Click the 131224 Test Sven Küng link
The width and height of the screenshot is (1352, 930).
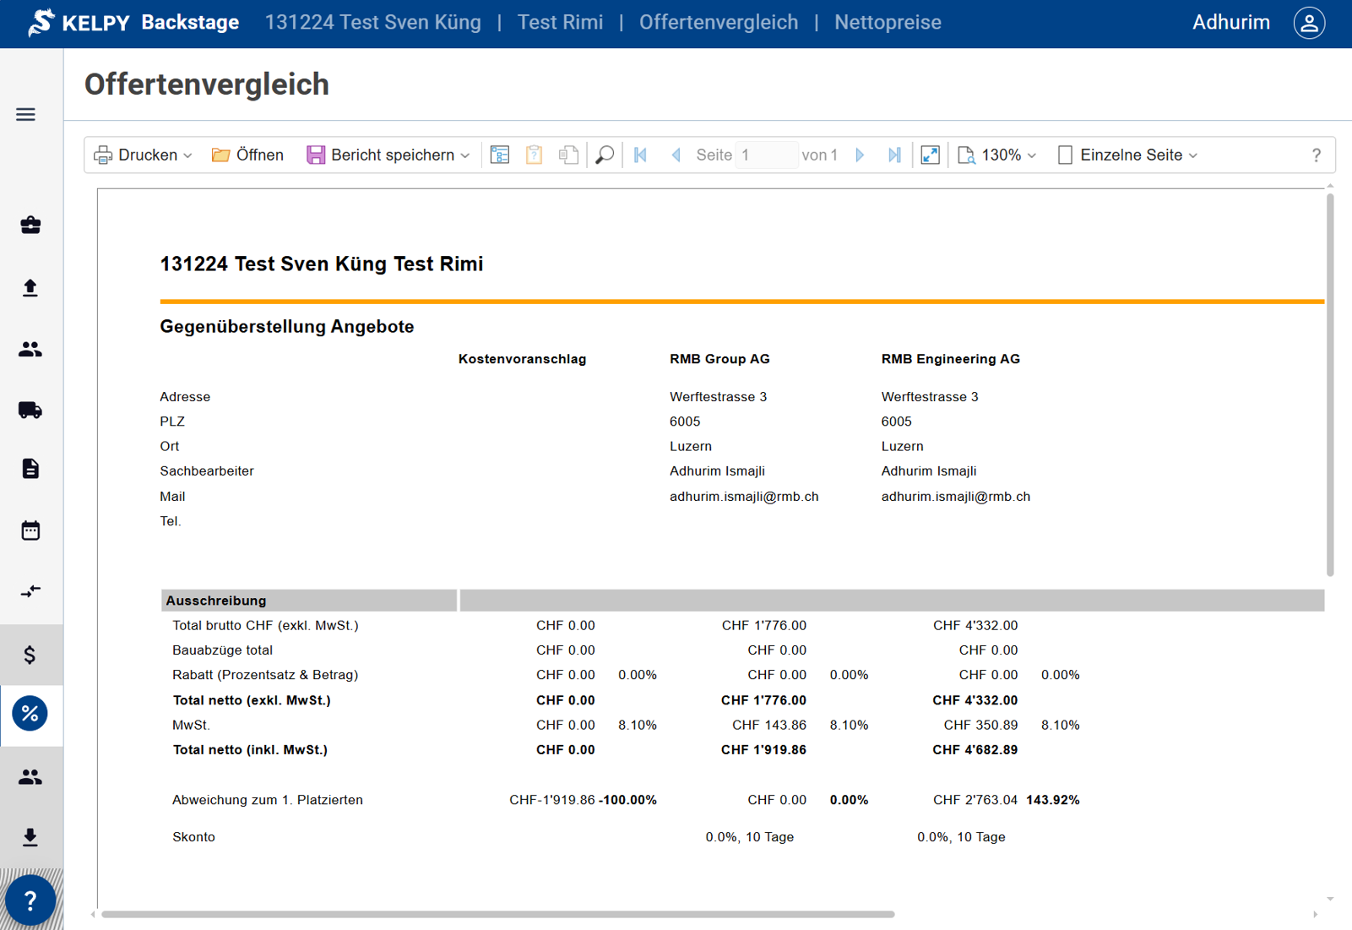coord(372,23)
